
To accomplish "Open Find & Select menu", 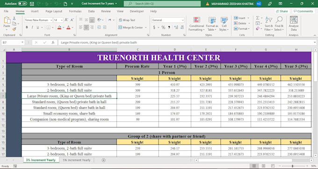I will pos(279,24).
